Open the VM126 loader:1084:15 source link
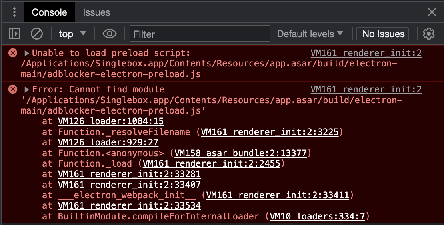The height and width of the screenshot is (225, 444). (x=111, y=121)
